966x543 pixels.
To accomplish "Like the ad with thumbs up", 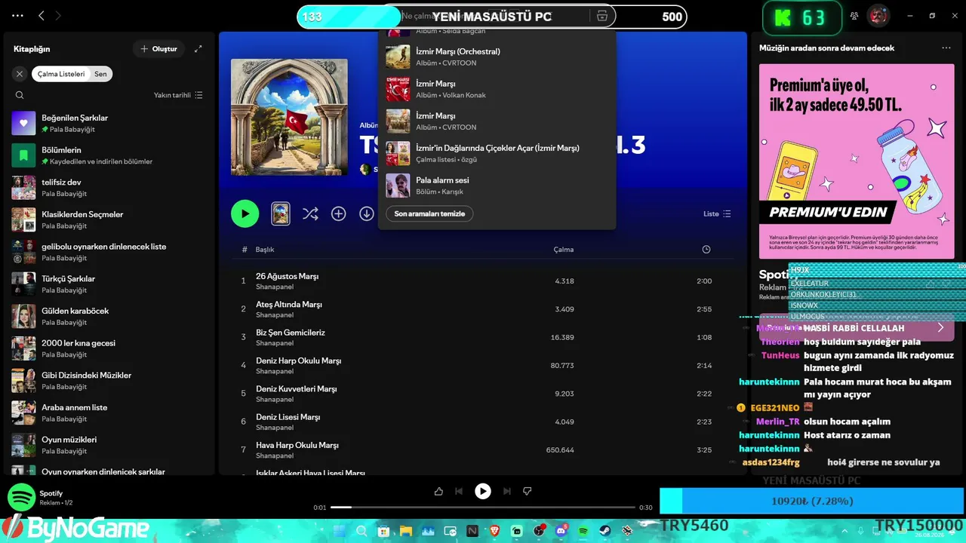I will (438, 492).
